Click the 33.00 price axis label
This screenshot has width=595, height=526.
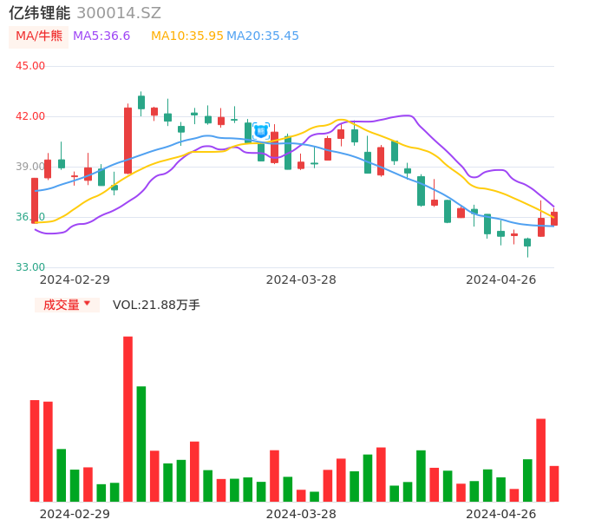point(30,267)
